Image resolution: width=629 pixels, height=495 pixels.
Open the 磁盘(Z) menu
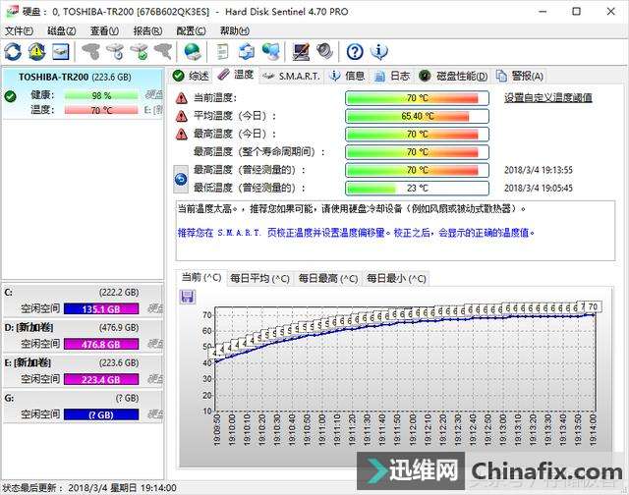point(61,30)
